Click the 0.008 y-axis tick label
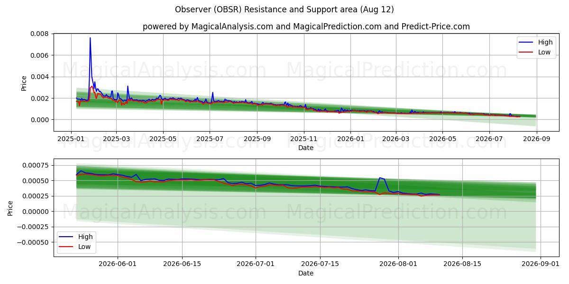Viewport: 569px width, 284px height. [40, 34]
